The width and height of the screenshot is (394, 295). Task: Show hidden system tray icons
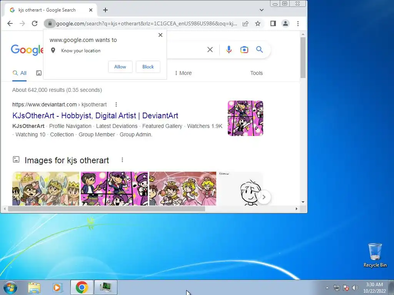click(x=327, y=288)
